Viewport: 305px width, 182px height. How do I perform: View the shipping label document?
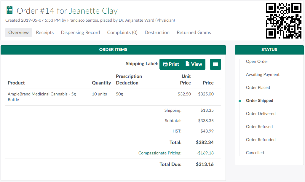[194, 64]
